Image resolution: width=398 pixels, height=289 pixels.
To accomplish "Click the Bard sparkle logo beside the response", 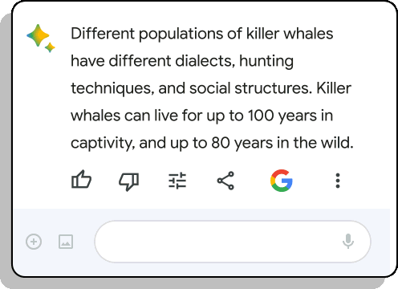I will click(41, 39).
